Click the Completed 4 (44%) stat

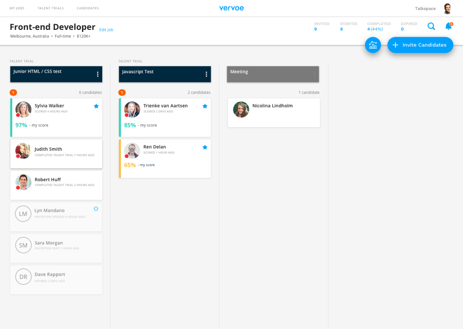375,29
